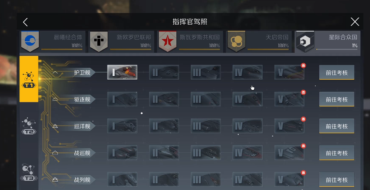The height and width of the screenshot is (190, 370).
Task: Select the T3 tier icon in sidebar
Action: (x=29, y=172)
